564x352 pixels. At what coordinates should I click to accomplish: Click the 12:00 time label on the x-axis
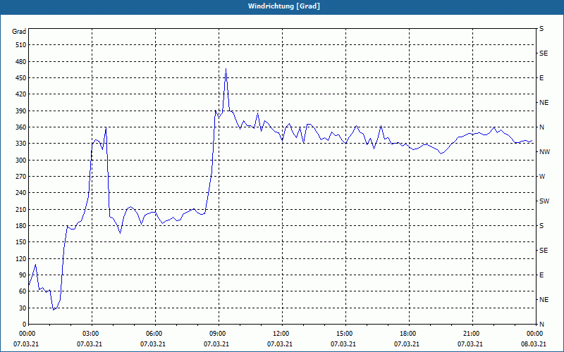point(281,334)
